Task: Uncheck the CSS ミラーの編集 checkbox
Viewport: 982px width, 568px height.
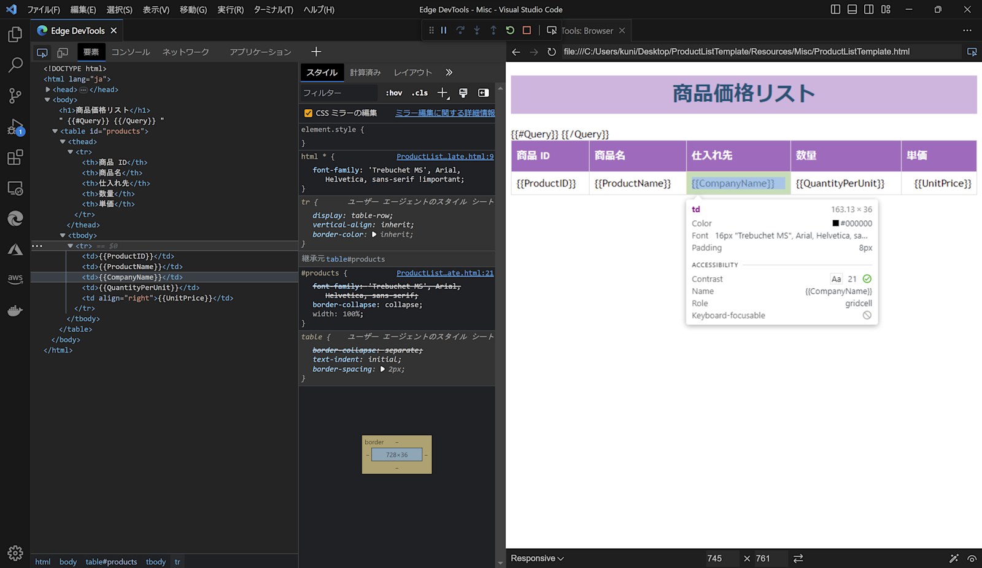Action: pos(308,113)
